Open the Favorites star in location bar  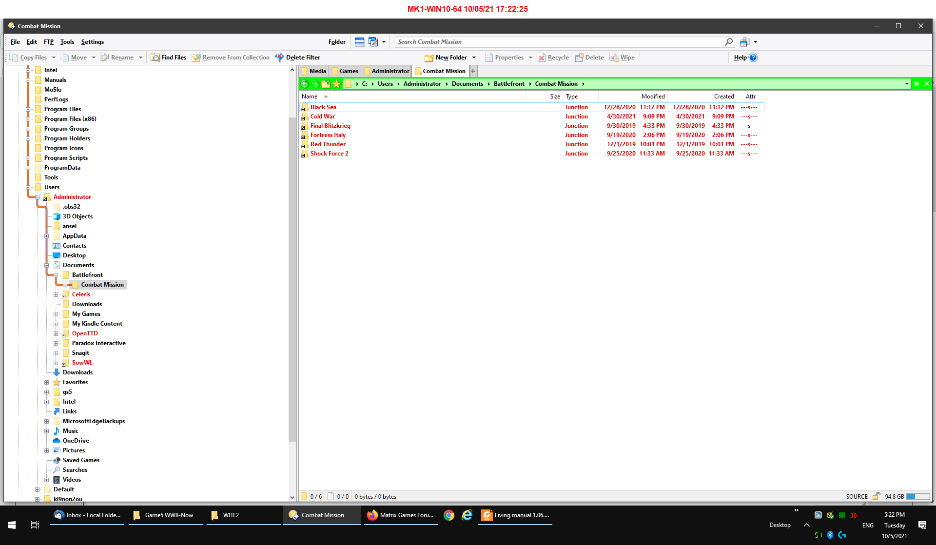[x=336, y=84]
